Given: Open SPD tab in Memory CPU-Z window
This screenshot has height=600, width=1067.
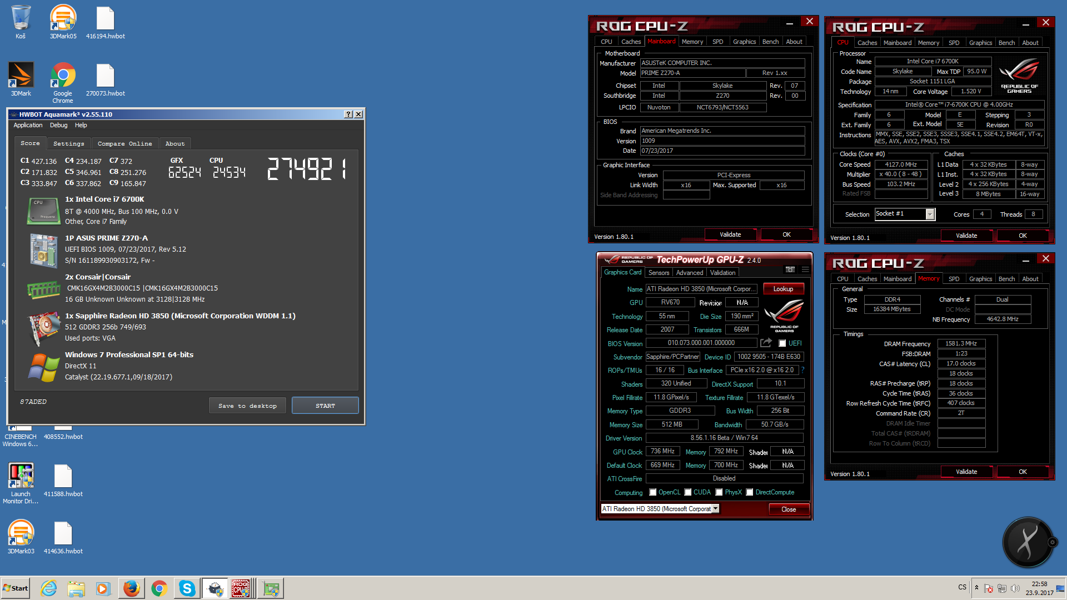Looking at the screenshot, I should pos(954,279).
